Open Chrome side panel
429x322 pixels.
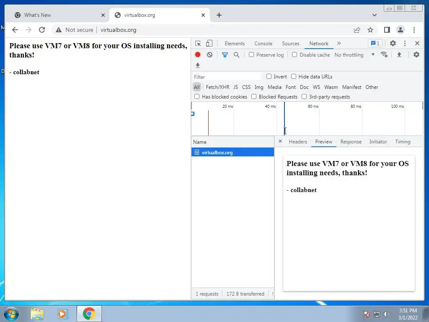[x=387, y=30]
